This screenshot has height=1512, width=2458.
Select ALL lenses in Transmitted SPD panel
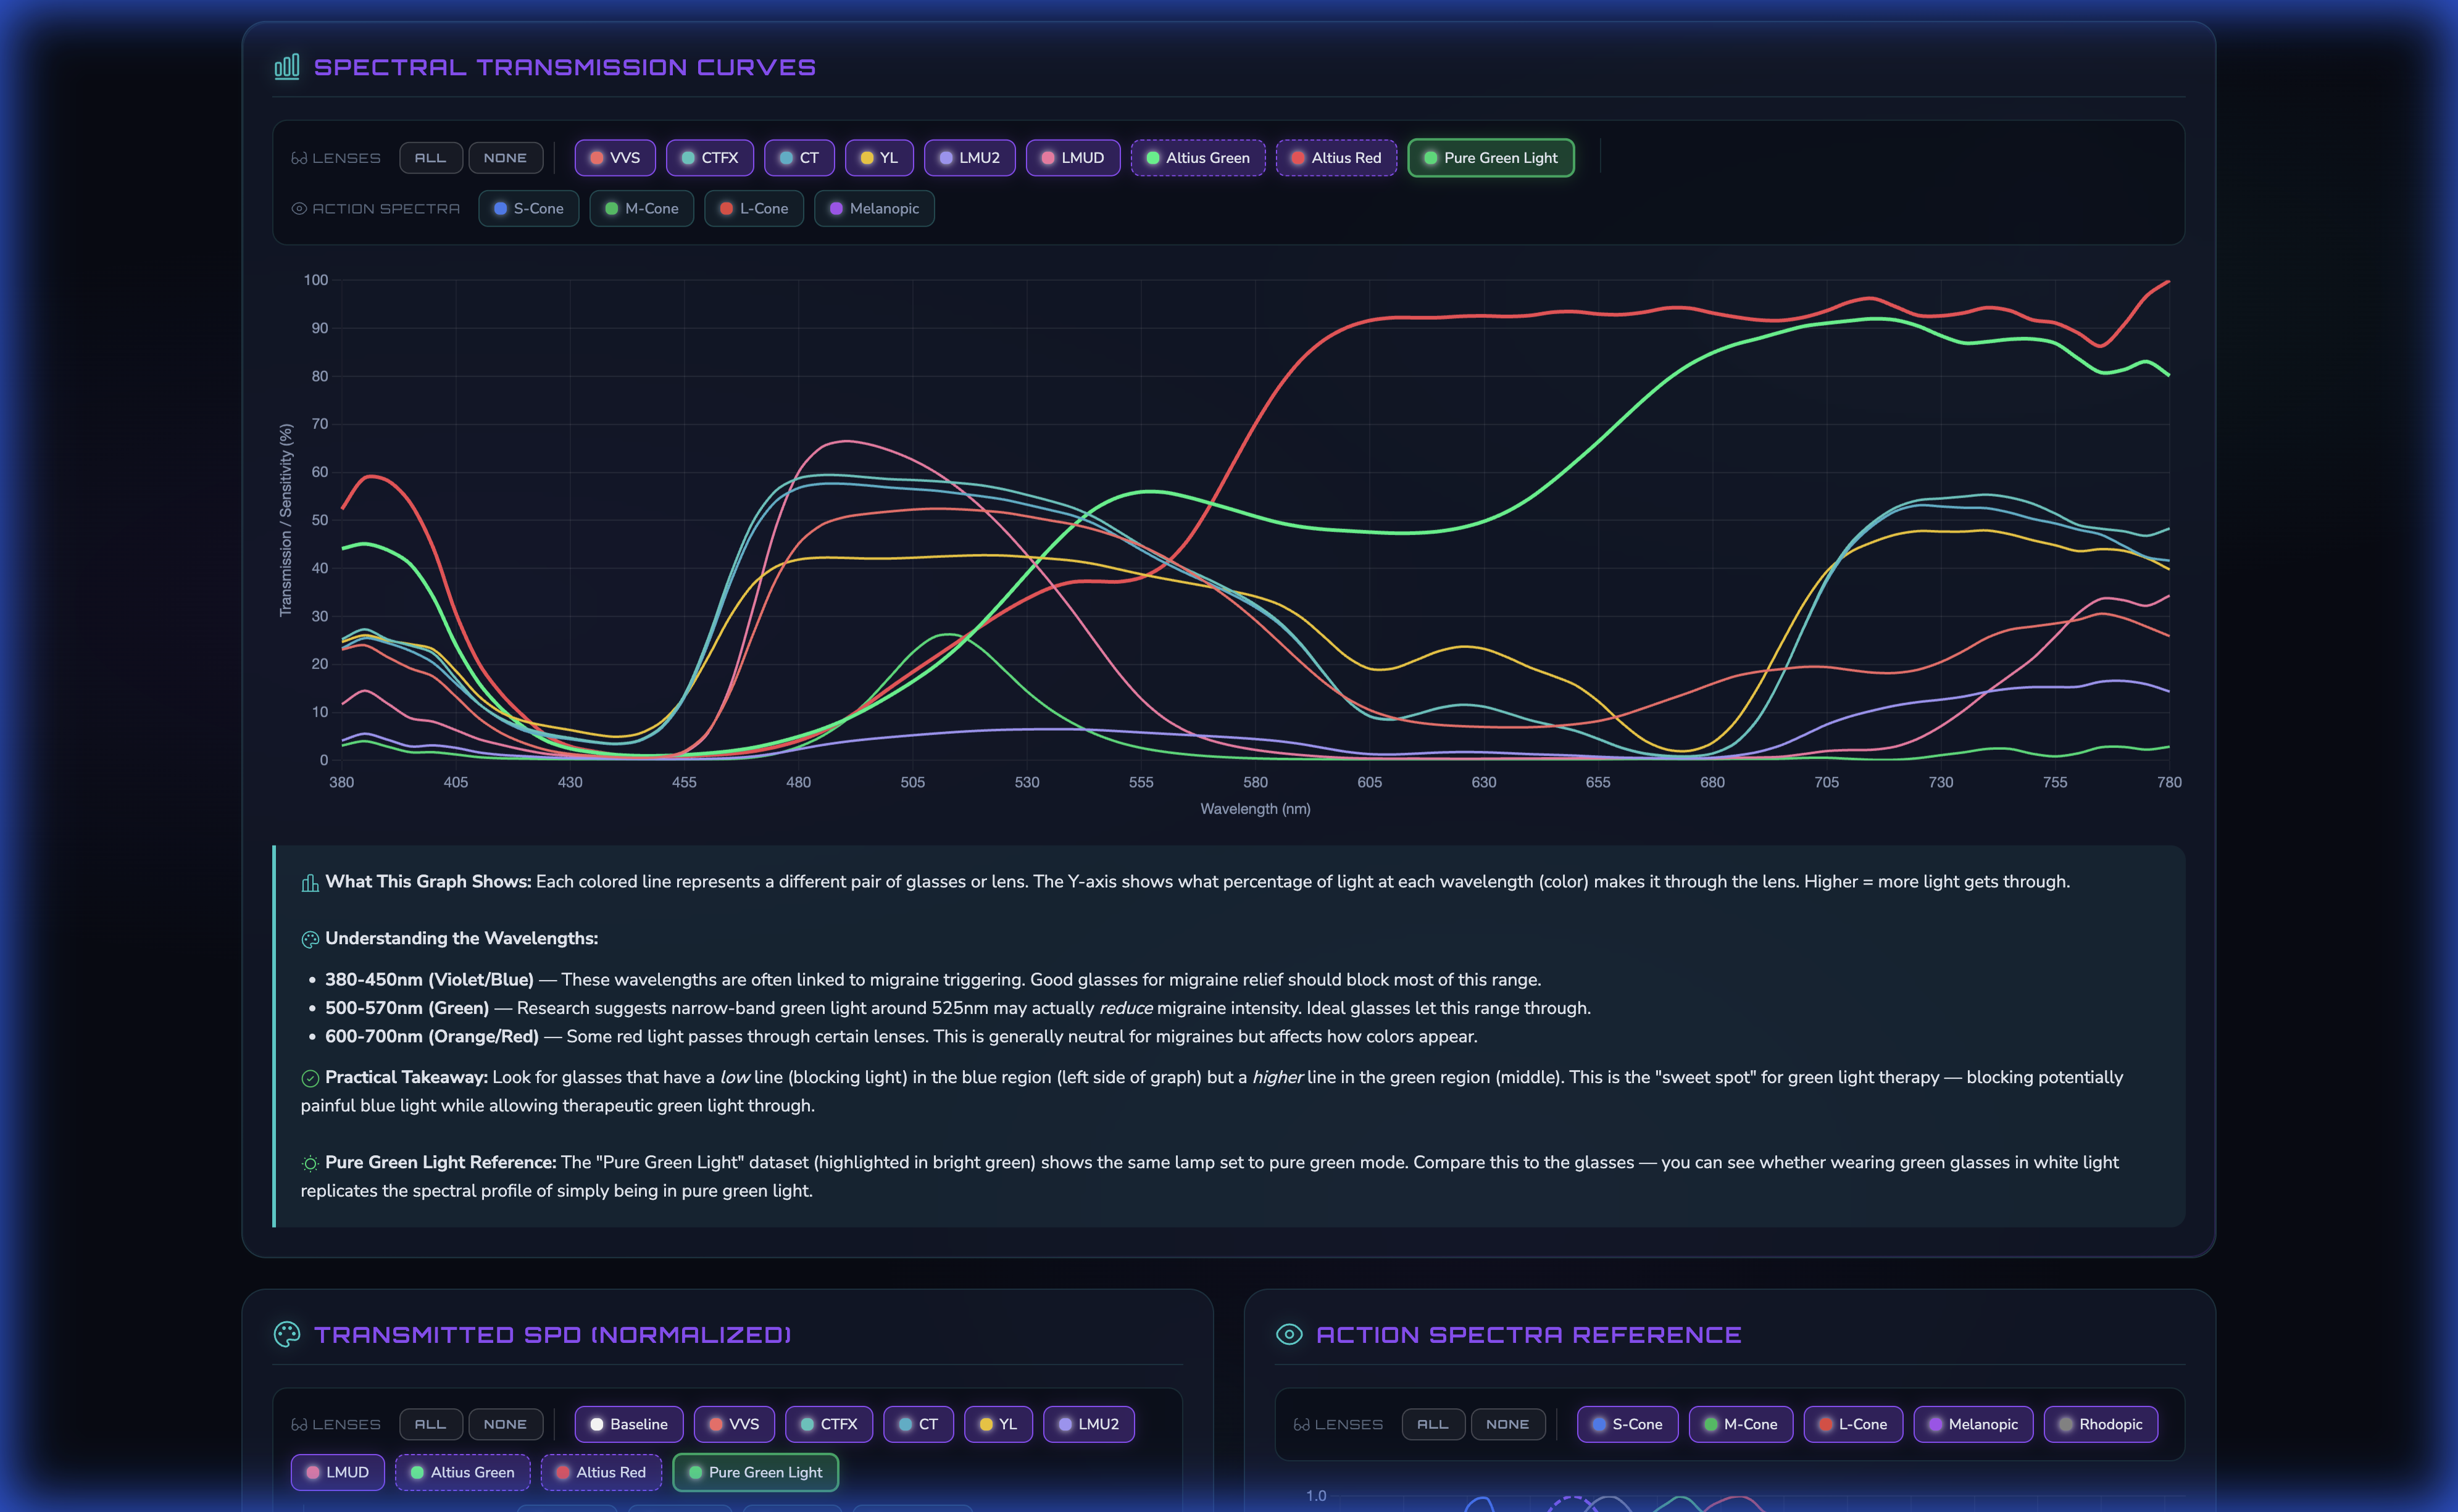click(x=431, y=1424)
